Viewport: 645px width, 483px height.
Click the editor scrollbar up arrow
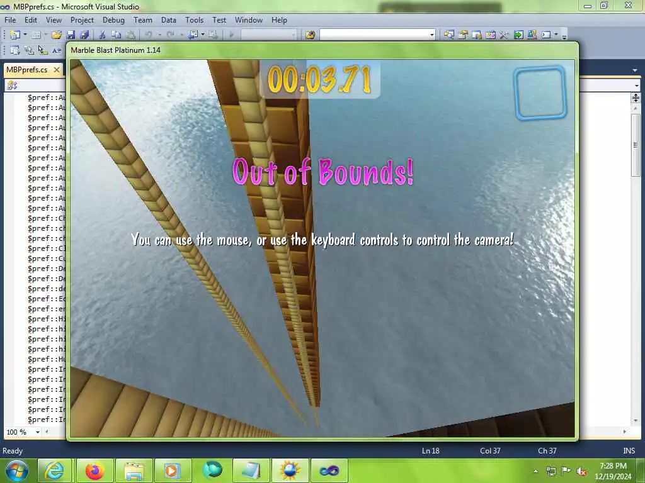click(x=636, y=108)
